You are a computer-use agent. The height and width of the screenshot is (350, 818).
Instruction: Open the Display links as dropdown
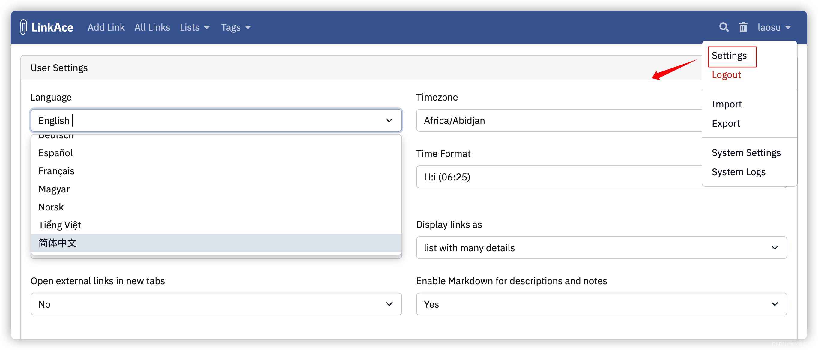point(601,248)
